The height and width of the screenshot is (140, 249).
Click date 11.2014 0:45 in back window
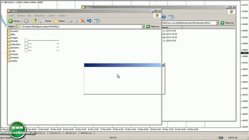(x=169, y=40)
